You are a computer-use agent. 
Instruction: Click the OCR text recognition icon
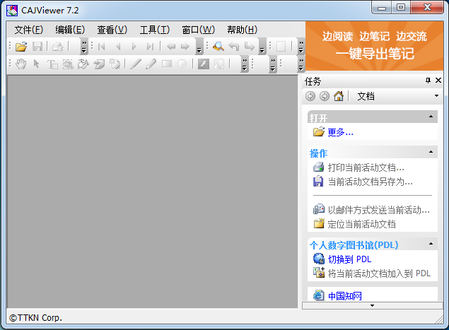coord(83,64)
